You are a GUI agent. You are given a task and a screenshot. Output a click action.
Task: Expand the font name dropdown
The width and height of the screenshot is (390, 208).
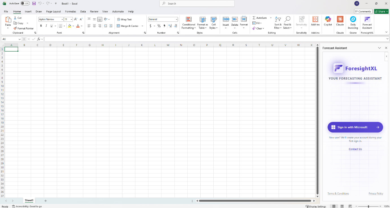click(x=62, y=19)
